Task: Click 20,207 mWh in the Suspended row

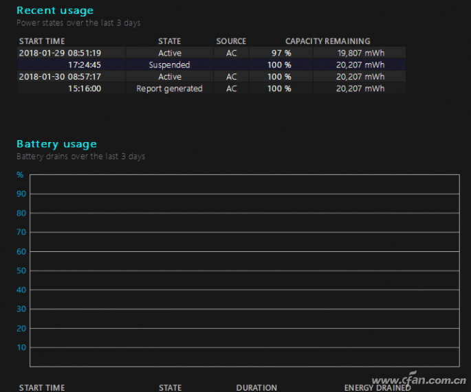Action: 360,65
